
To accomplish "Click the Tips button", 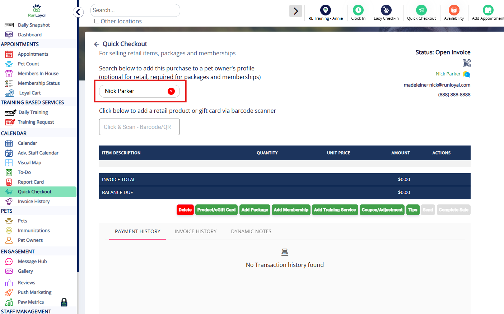I will [x=413, y=210].
